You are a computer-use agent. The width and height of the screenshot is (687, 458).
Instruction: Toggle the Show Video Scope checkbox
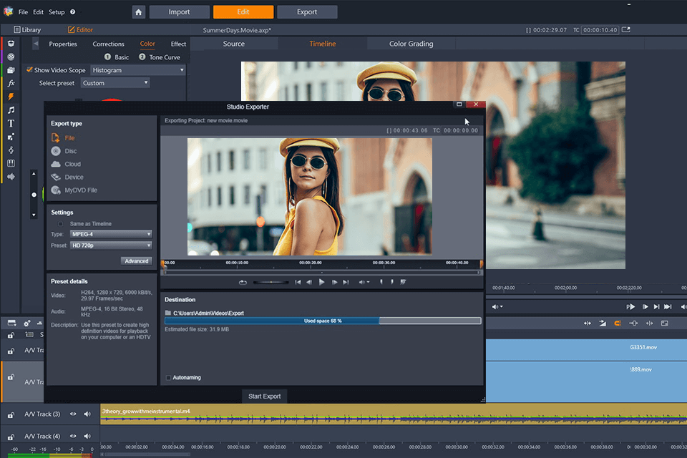tap(29, 70)
